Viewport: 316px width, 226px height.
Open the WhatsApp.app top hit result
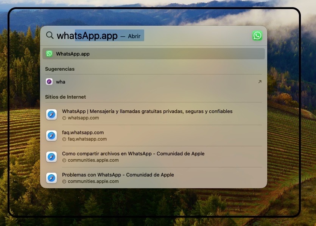154,54
